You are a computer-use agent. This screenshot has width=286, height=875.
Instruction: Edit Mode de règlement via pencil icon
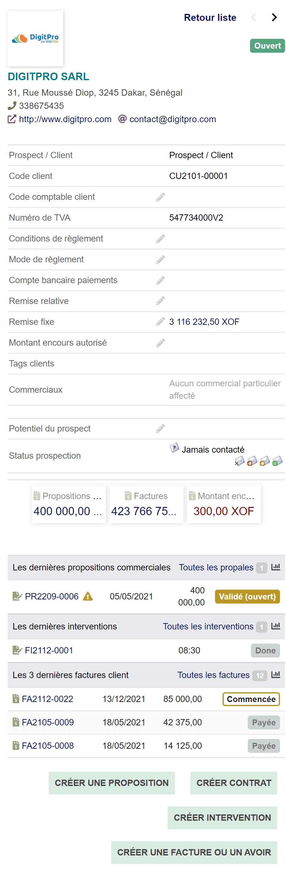160,259
